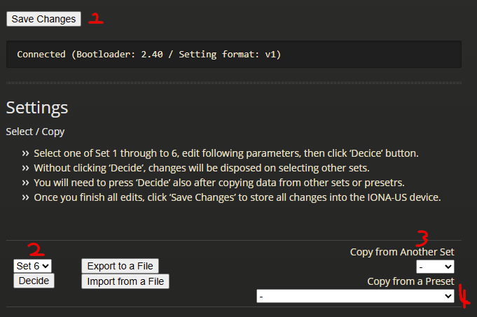The height and width of the screenshot is (317, 477).
Task: Click the instruction about copying data from presets
Action: coord(219,183)
